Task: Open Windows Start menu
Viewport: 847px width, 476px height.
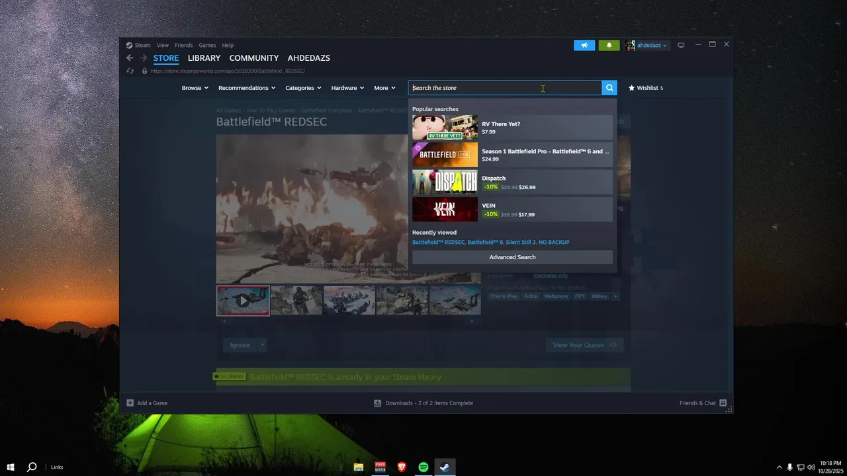Action: pyautogui.click(x=11, y=467)
